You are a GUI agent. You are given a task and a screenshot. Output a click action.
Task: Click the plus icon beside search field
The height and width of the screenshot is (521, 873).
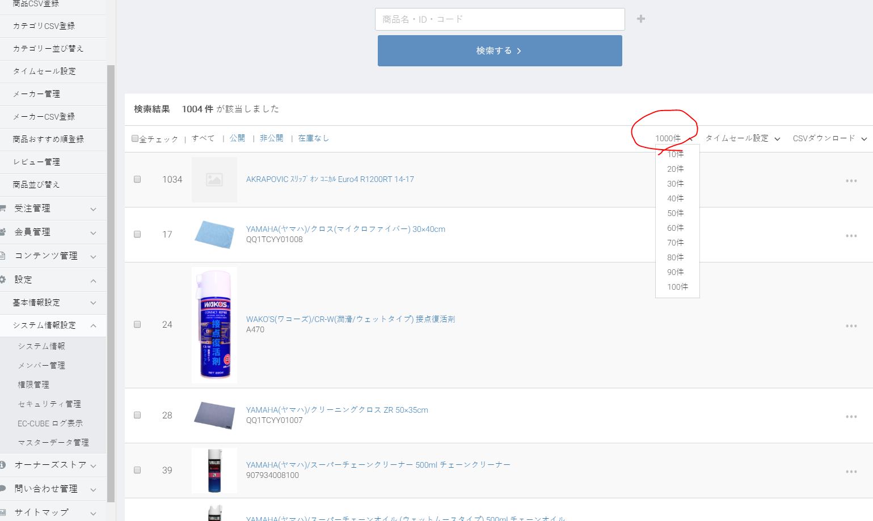point(640,19)
